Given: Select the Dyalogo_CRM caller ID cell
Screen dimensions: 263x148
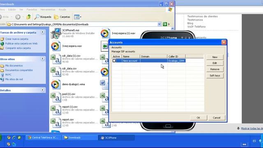Looking at the screenshot, I should [176, 61].
